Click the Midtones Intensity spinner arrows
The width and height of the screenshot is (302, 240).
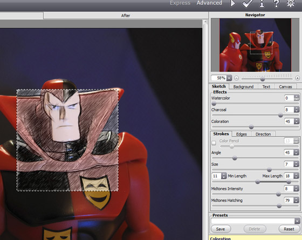(x=296, y=189)
